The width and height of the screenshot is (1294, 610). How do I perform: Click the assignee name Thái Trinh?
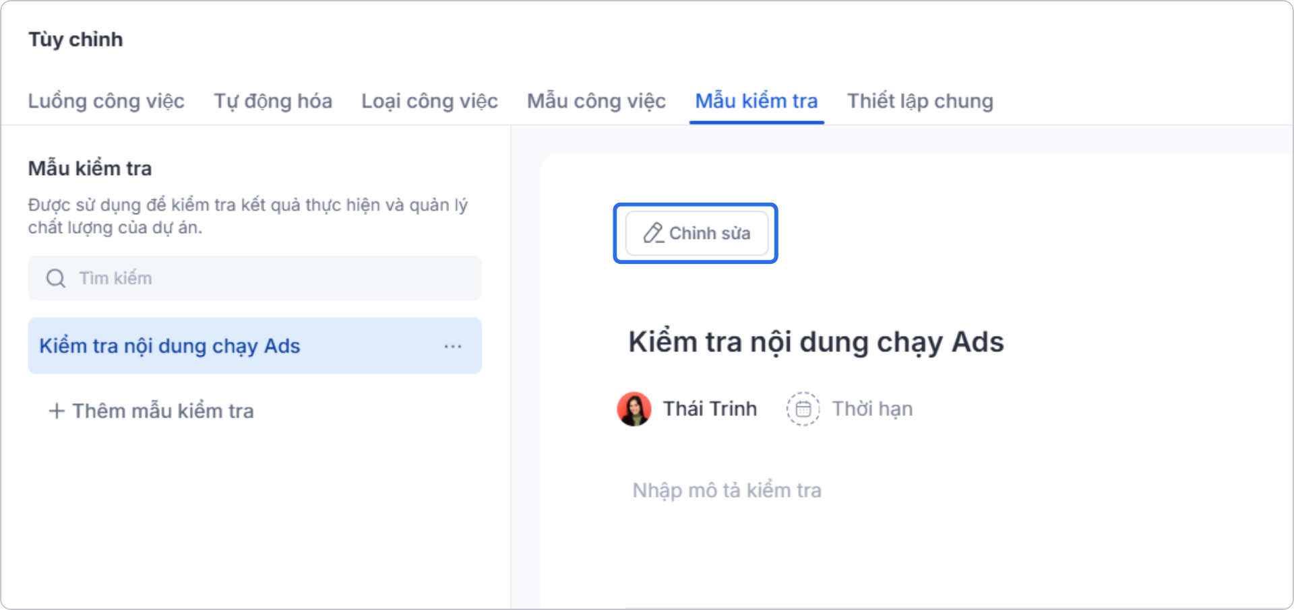click(709, 408)
